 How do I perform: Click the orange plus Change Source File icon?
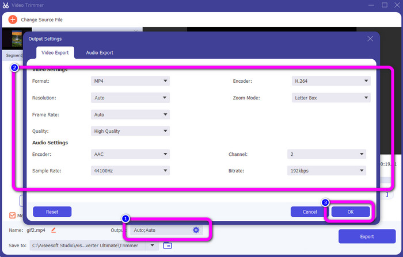(13, 20)
